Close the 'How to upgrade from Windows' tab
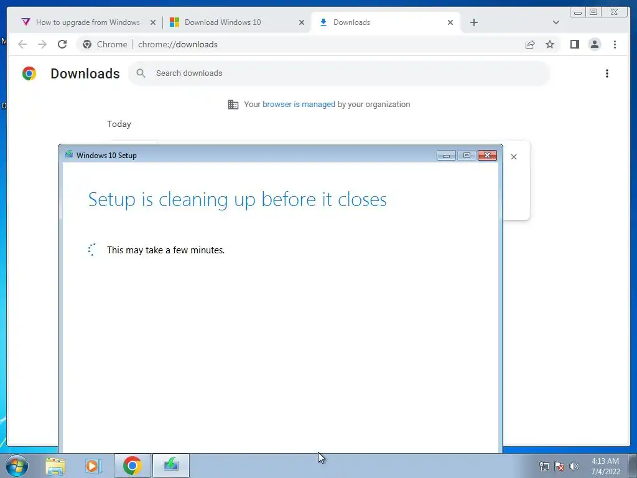This screenshot has width=637, height=478. pyautogui.click(x=153, y=22)
